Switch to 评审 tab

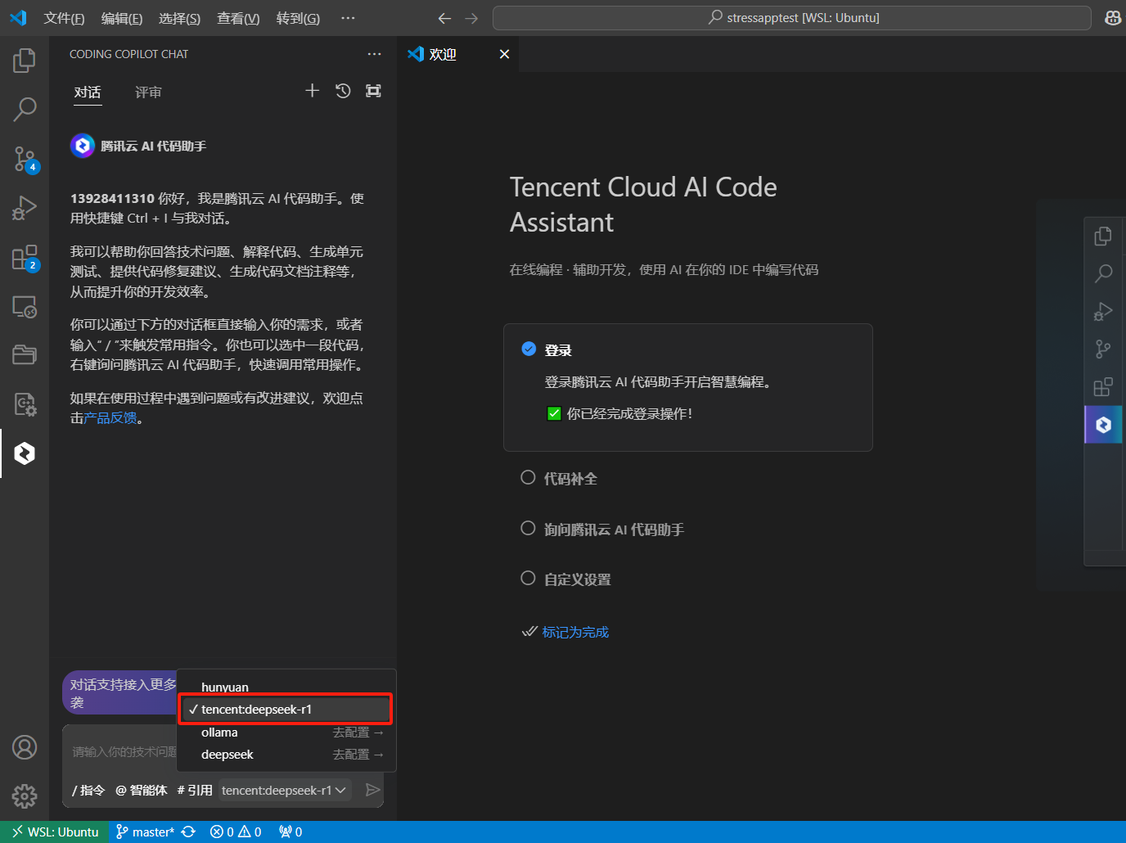click(148, 92)
